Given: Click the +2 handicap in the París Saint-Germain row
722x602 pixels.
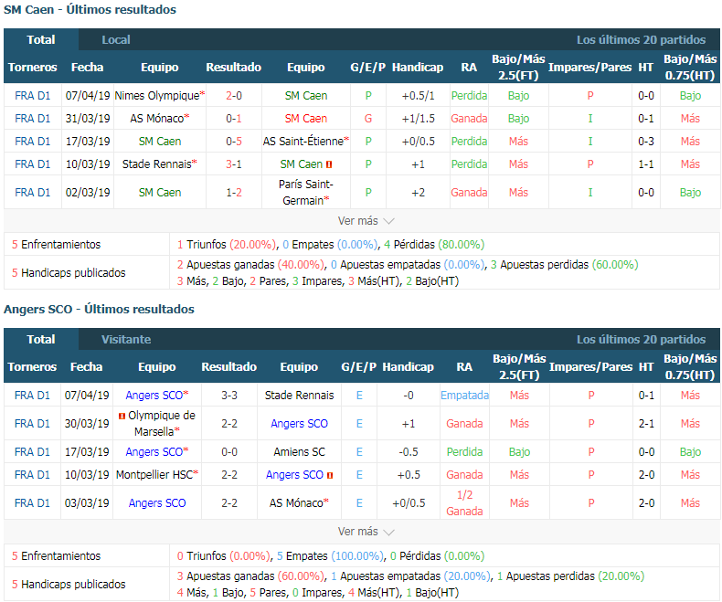Looking at the screenshot, I should [x=418, y=193].
